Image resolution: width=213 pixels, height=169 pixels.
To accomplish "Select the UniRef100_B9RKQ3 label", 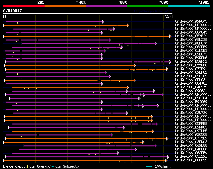I will click(191, 127).
